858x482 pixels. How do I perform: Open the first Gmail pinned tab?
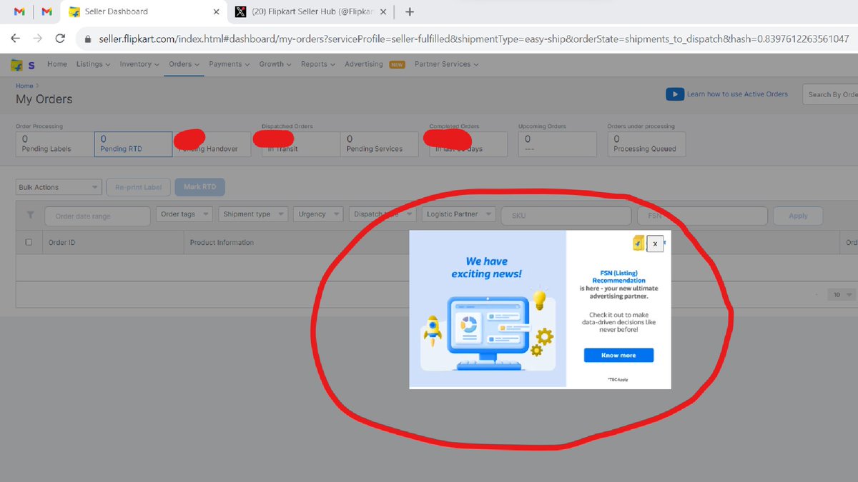click(20, 11)
